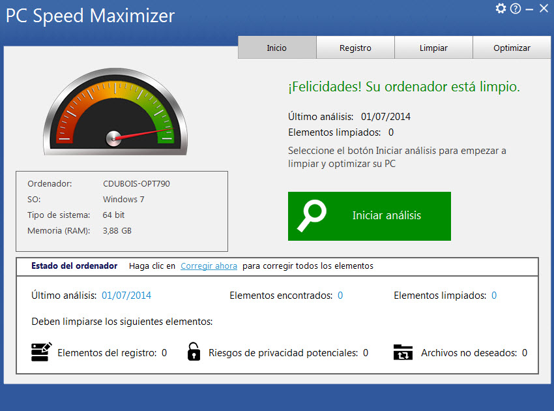The image size is (554, 411).
Task: Click the Elementos limpiados value in status panel
Action: coord(494,296)
